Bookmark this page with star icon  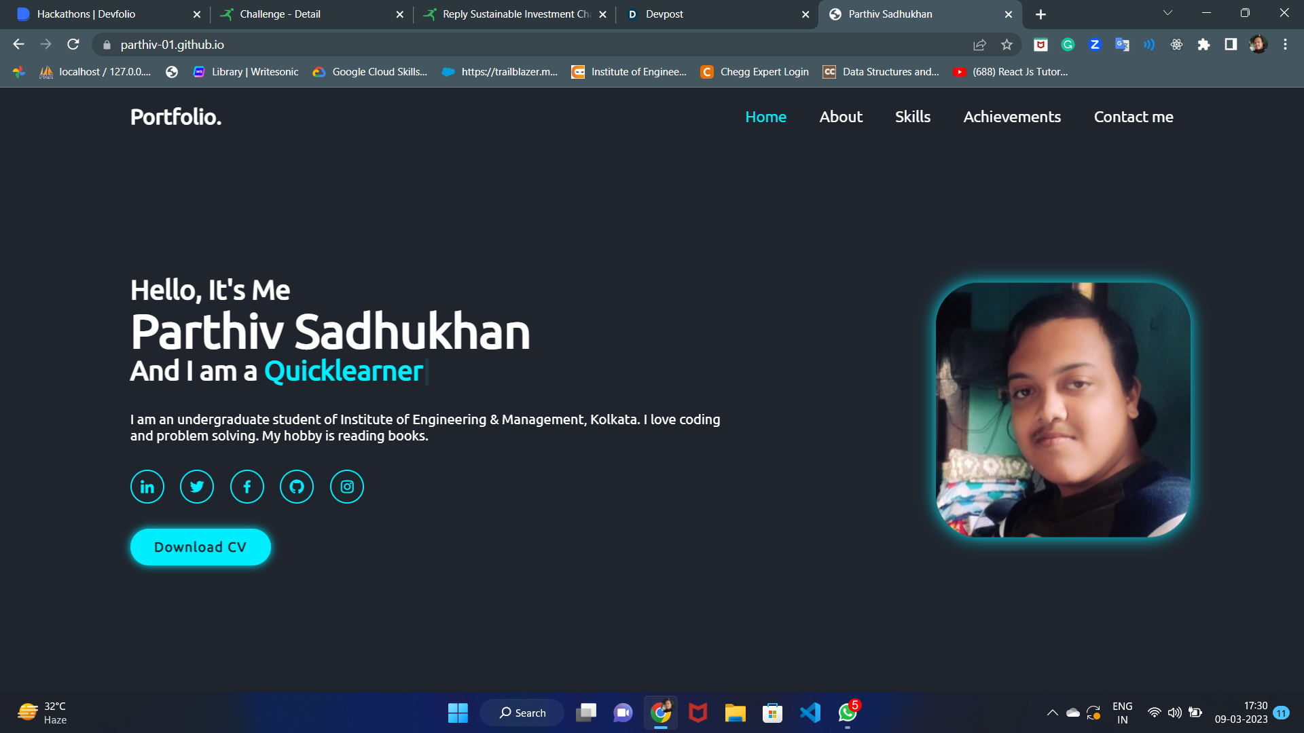[1007, 45]
